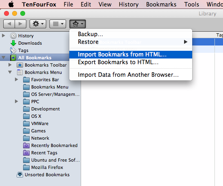
Task: Open the Restore submenu
Action: tap(131, 42)
